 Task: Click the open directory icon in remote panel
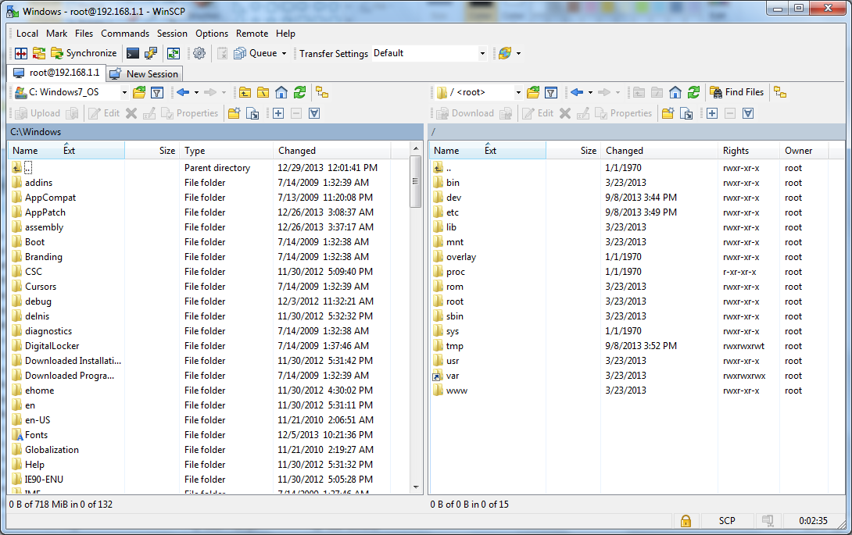pos(533,92)
